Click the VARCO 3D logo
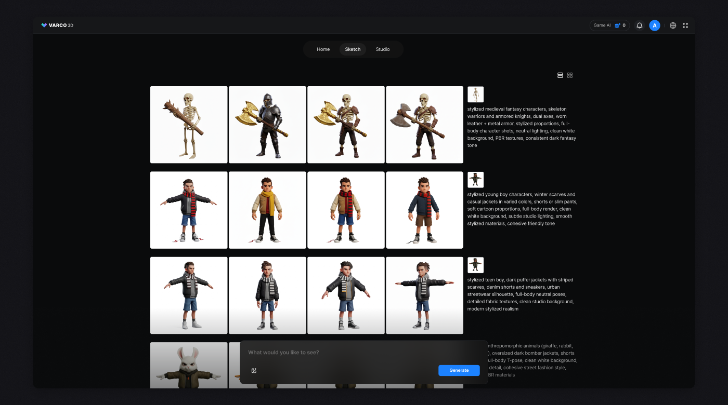The height and width of the screenshot is (405, 728). click(x=57, y=25)
